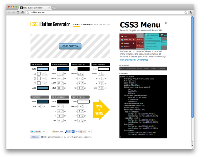Adjust the text font size stepper
Image resolution: width=200 pixels, height=158 pixels.
click(x=42, y=106)
